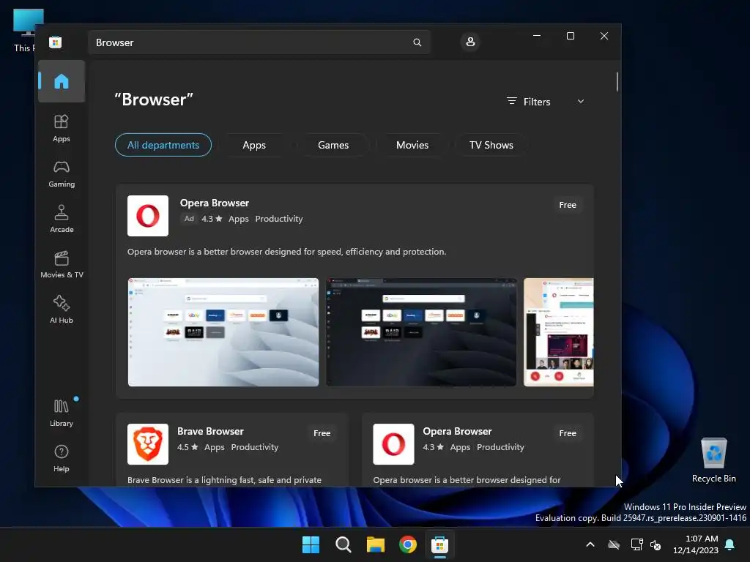Open the third Opera screenshot thumbnail
This screenshot has width=750, height=562.
pyautogui.click(x=559, y=332)
